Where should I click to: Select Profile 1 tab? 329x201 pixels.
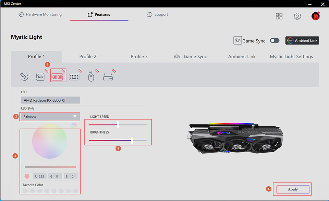37,56
